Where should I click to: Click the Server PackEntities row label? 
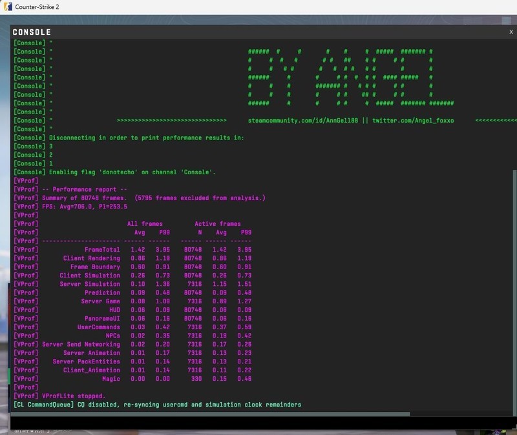(x=87, y=361)
